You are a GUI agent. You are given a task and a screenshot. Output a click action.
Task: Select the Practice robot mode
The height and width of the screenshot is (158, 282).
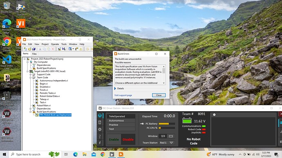(121, 125)
